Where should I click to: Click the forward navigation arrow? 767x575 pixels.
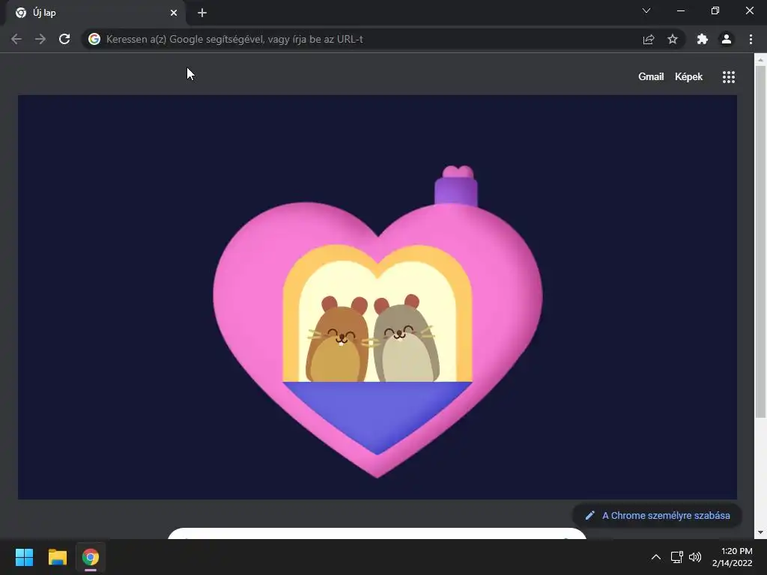[x=40, y=39]
